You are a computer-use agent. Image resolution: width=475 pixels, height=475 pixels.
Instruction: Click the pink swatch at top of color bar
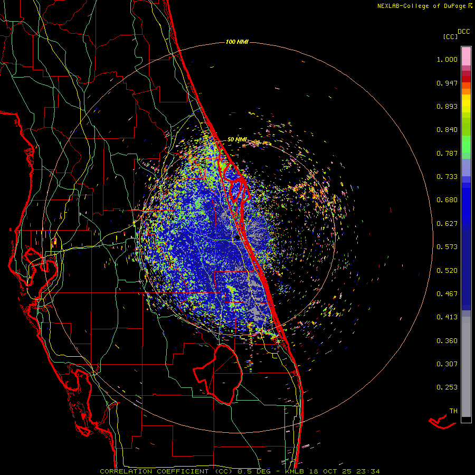(466, 56)
